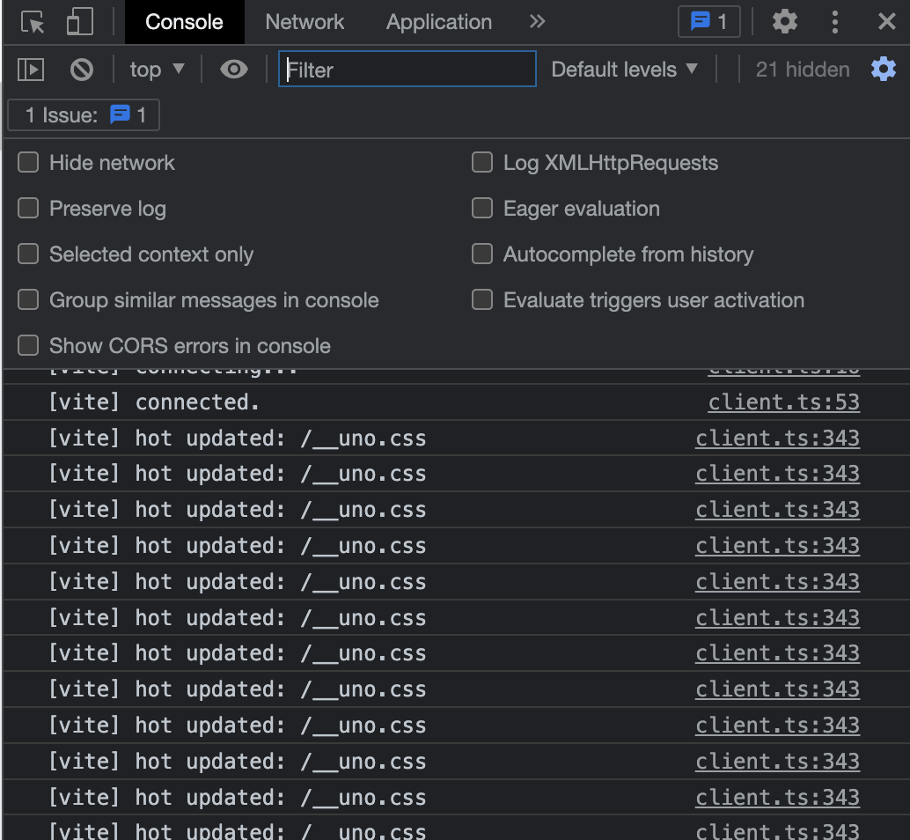This screenshot has width=910, height=840.
Task: Activate the inspect element picker icon
Action: [33, 22]
